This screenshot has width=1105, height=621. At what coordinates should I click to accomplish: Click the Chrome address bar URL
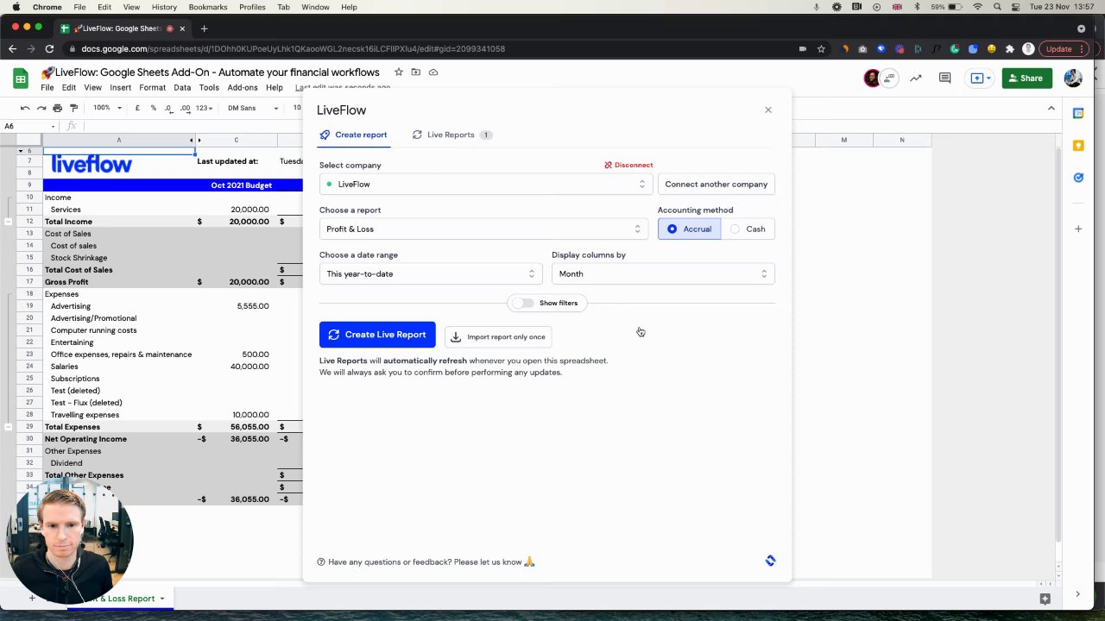294,49
